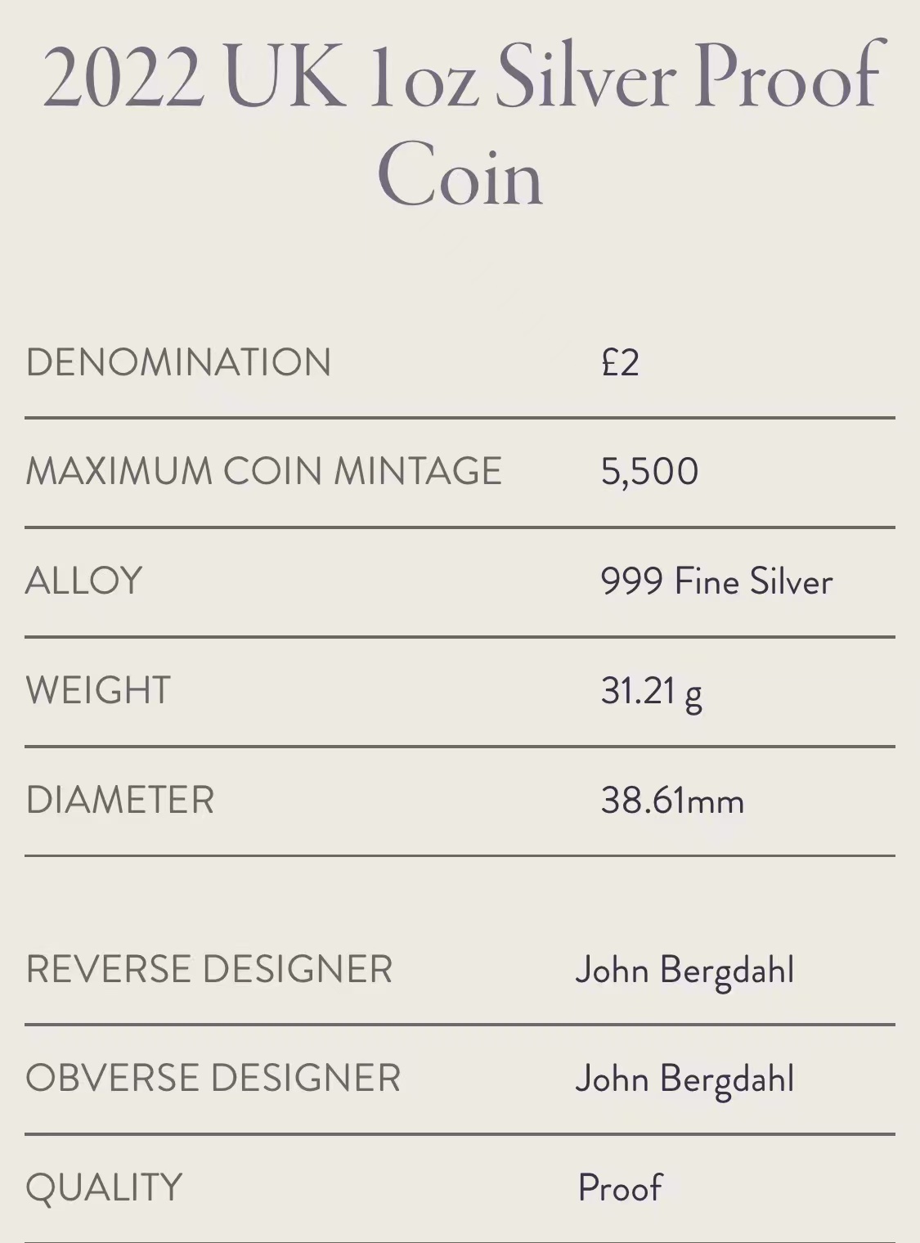Screen dimensions: 920x1243
Task: Click the 31.21 g weight value
Action: (651, 692)
